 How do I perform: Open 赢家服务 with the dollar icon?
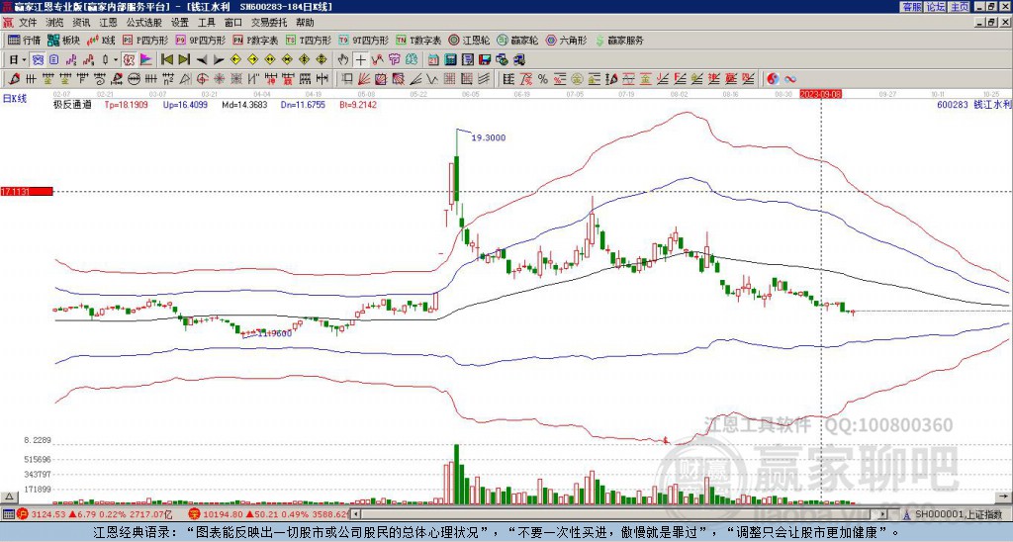tap(619, 40)
